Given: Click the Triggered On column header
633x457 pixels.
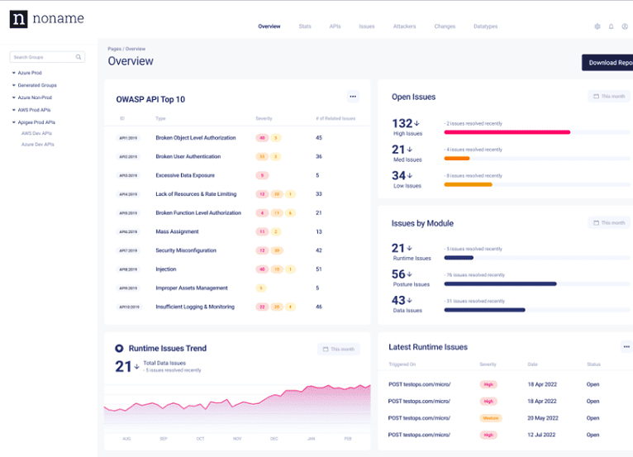Looking at the screenshot, I should click(402, 364).
